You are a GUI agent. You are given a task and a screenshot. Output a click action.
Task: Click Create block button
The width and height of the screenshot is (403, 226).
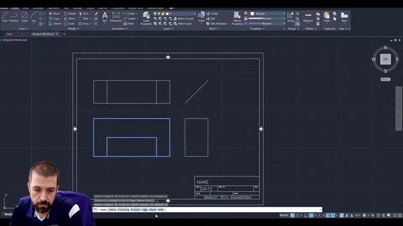coord(212,13)
